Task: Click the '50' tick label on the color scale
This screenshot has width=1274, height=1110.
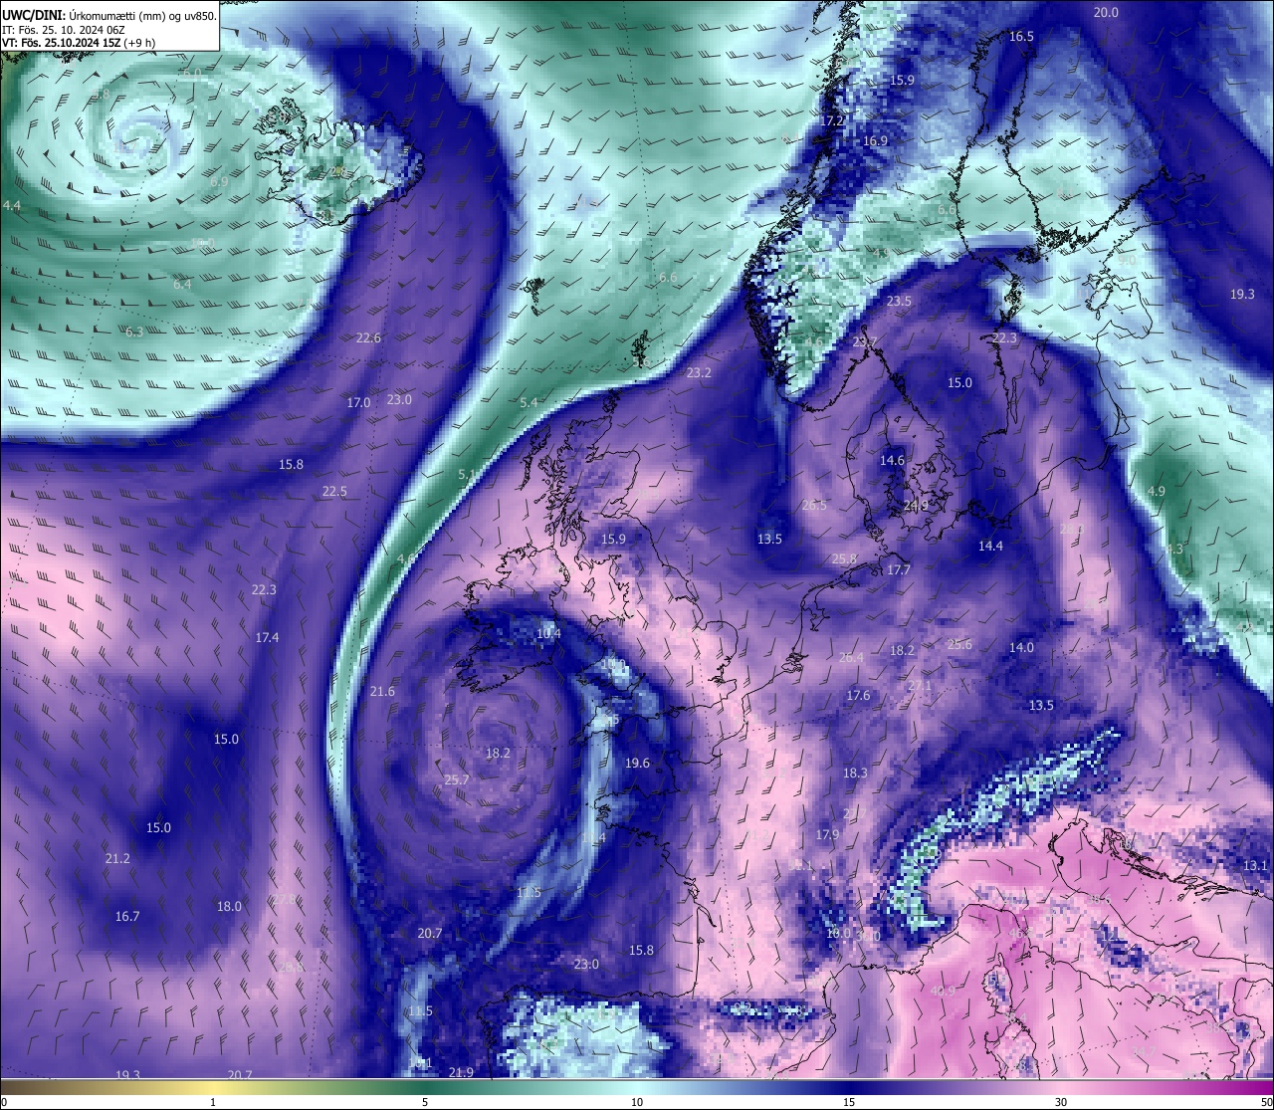Action: click(1266, 1102)
